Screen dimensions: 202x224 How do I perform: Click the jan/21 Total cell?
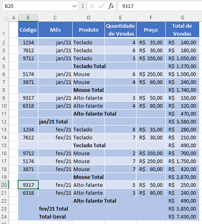click(55, 122)
